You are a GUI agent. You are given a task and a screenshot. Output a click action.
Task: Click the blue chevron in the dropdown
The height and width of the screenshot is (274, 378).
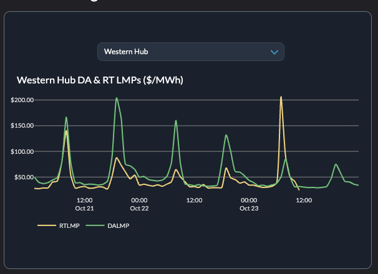point(274,52)
